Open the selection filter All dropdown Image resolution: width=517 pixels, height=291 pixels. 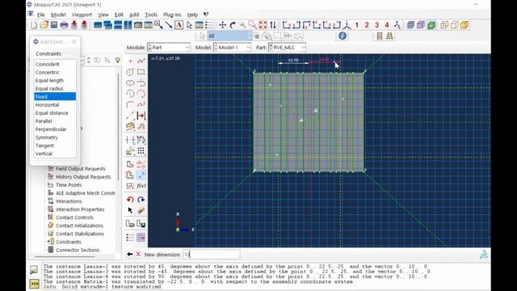(x=229, y=36)
